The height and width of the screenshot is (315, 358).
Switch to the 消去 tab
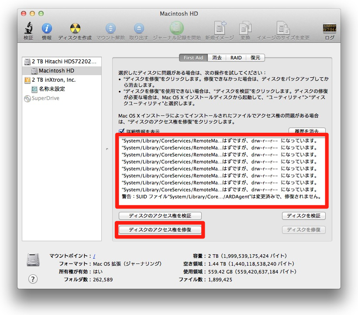pos(217,58)
